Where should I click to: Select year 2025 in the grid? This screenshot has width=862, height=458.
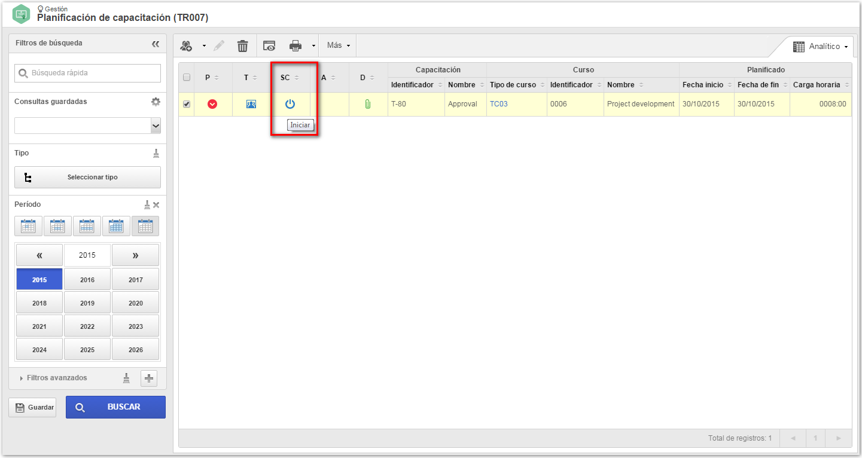tap(87, 350)
